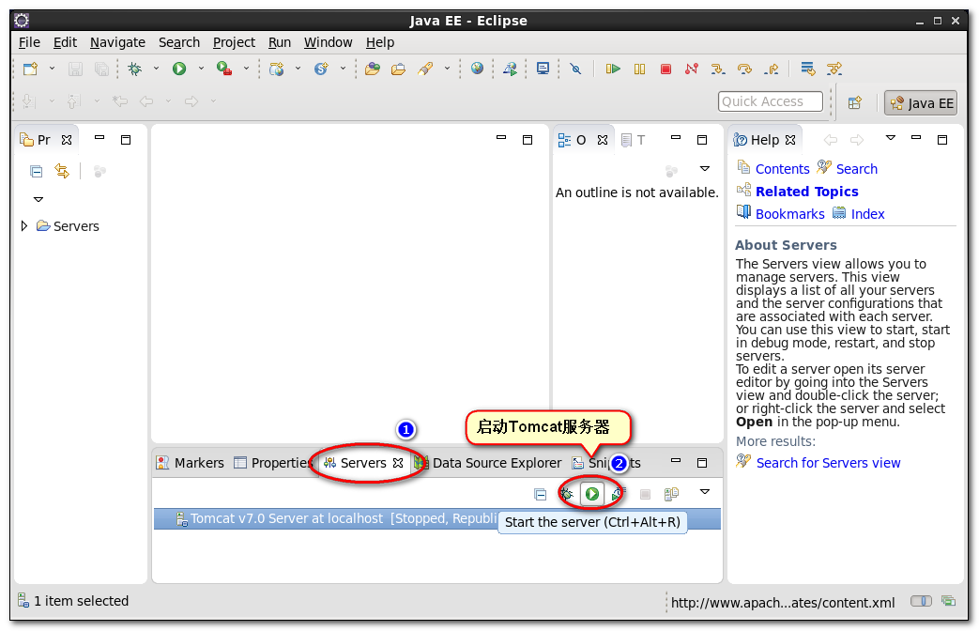Image resolution: width=979 pixels, height=631 pixels.
Task: Switch to the Markers tab
Action: [x=191, y=463]
